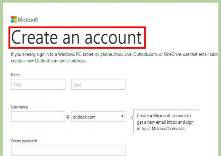Open the outlook.com domain dropdown
Image resolution: width=221 pixels, height=156 pixels.
(x=98, y=116)
